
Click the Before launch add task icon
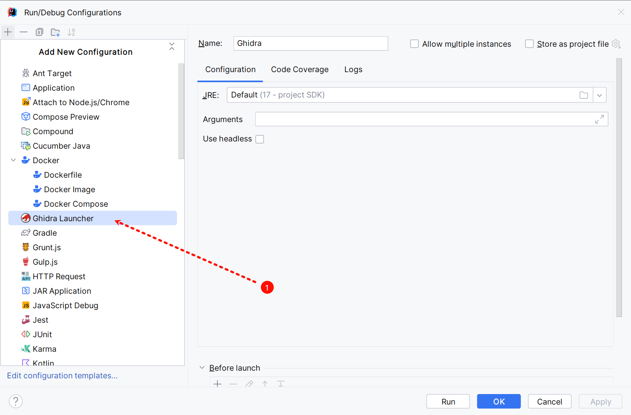coord(217,384)
